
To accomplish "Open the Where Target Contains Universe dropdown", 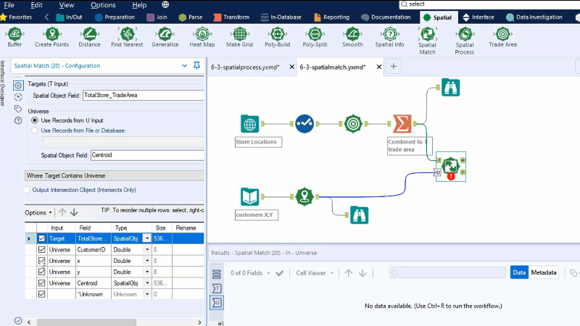I will pos(115,175).
